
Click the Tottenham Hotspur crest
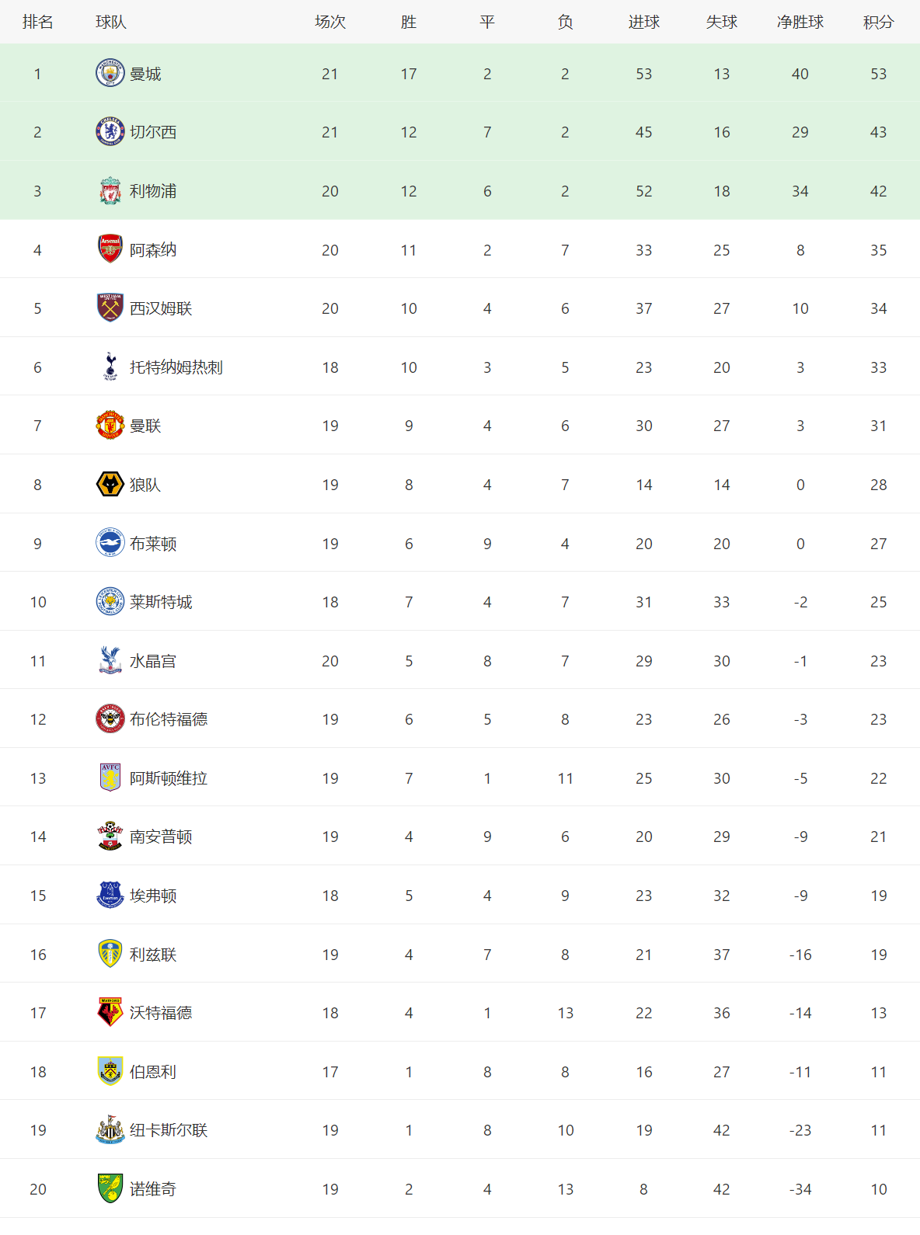110,367
